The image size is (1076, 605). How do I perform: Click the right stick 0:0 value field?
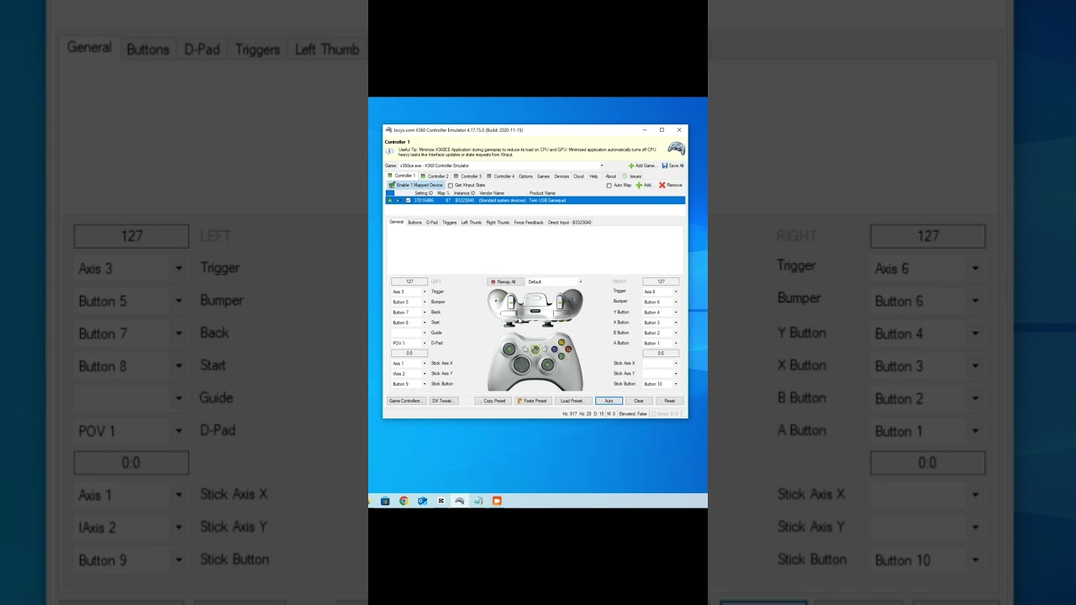[x=661, y=354]
